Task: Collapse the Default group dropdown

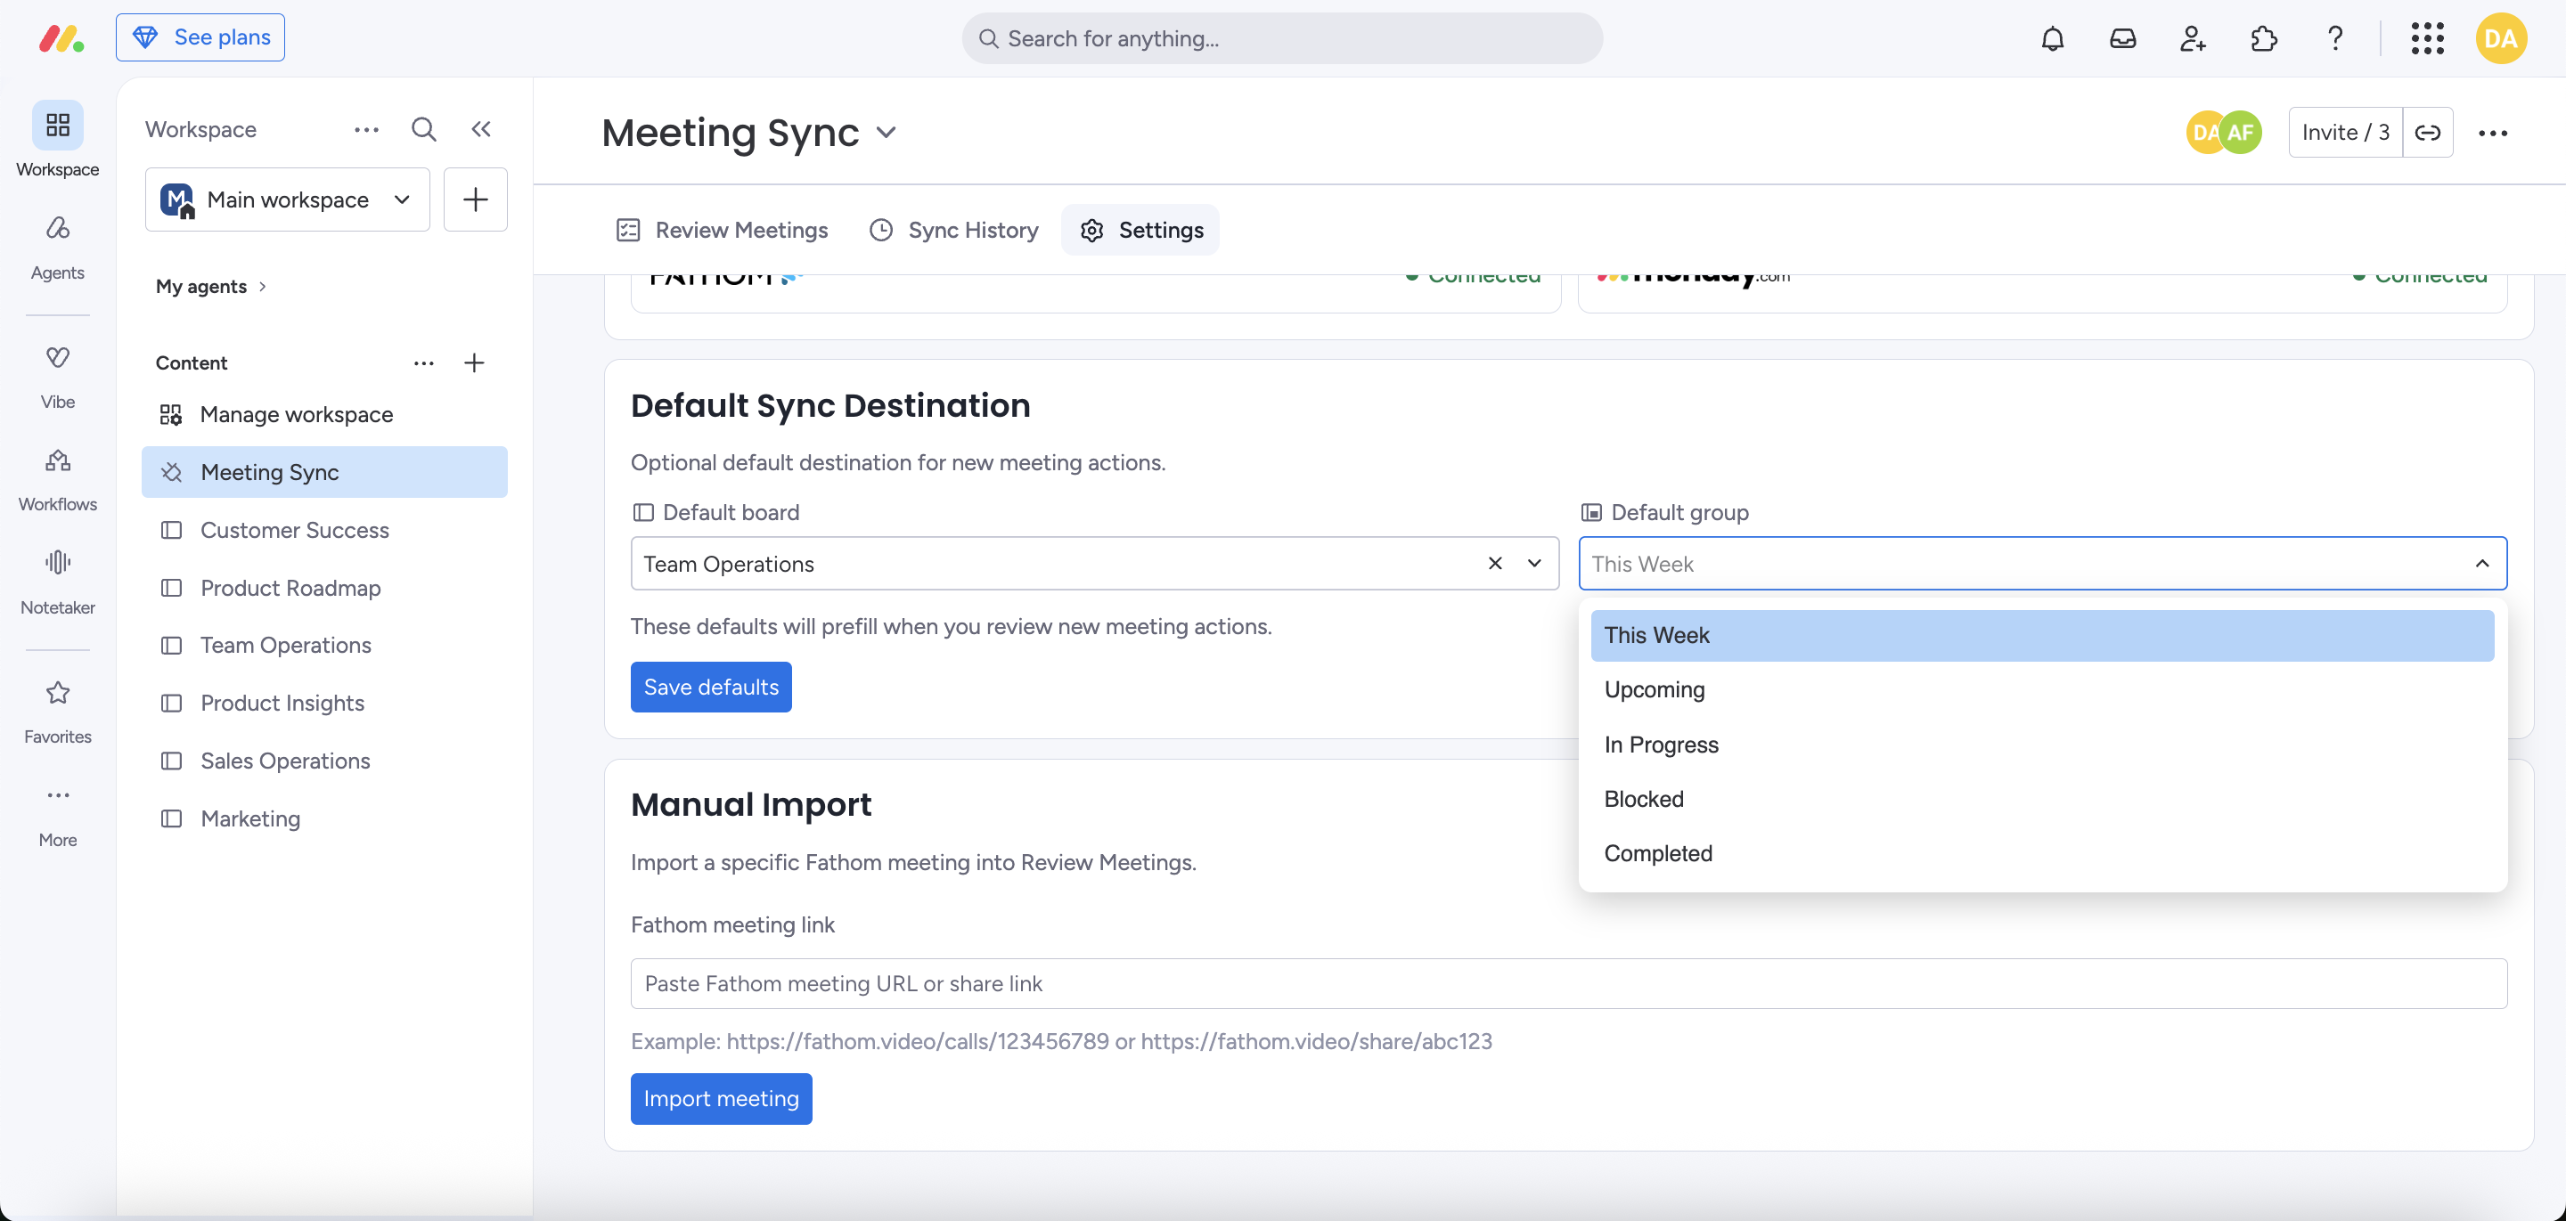Action: pos(2481,563)
